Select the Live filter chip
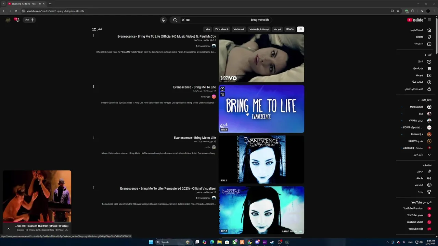The image size is (438, 246). 208,29
